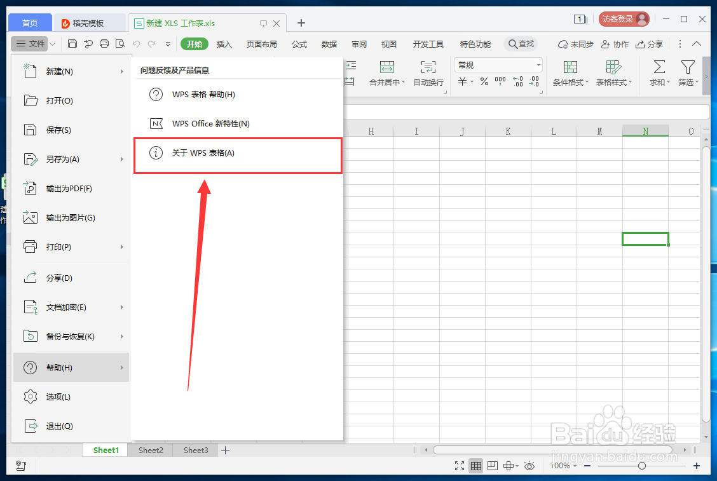
Task: Switch to Sheet2 worksheet tab
Action: [x=151, y=451]
